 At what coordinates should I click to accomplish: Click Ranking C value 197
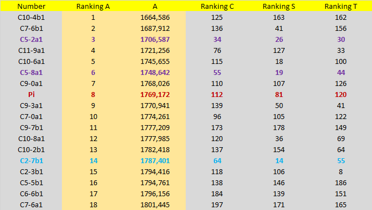pos(217,205)
